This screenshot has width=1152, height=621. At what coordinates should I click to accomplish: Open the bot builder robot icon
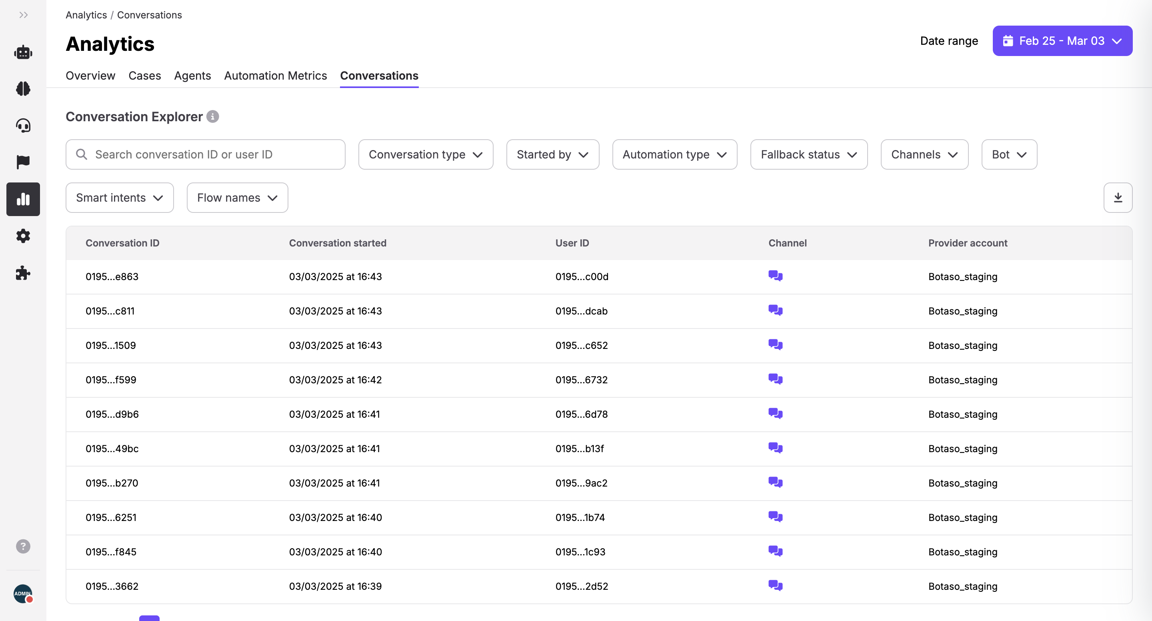[x=23, y=52]
